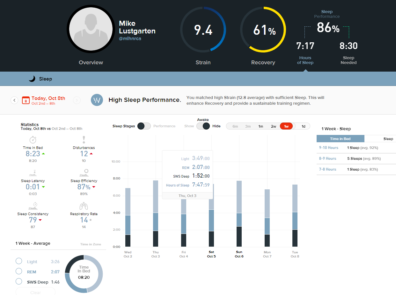This screenshot has height=295, width=396.
Task: Switch to the 1d time range
Action: (x=303, y=126)
